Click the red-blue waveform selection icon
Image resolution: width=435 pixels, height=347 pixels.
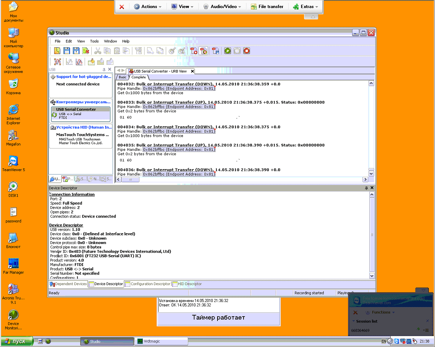tap(58, 61)
